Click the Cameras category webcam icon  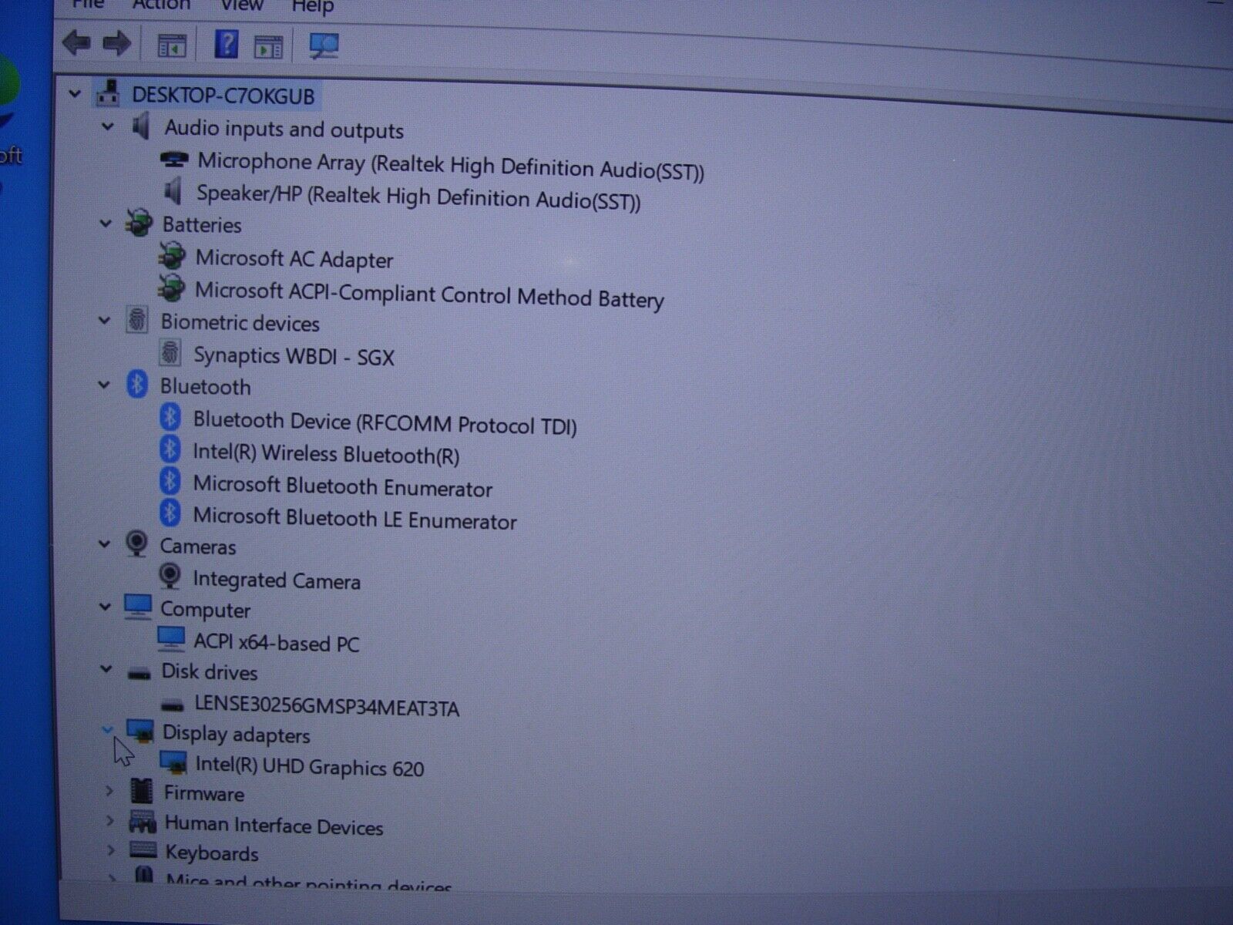[x=137, y=544]
